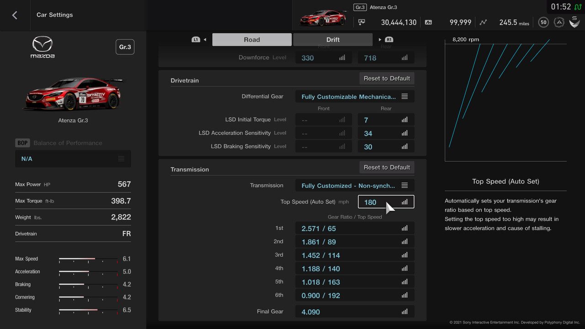Select front downforce value 330

click(x=324, y=58)
